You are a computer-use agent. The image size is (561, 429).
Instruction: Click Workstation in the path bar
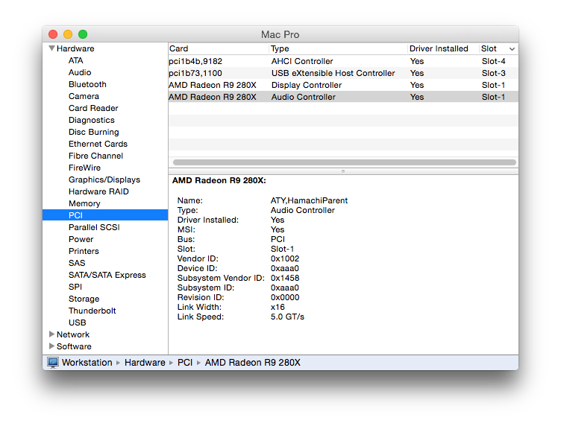tap(87, 363)
